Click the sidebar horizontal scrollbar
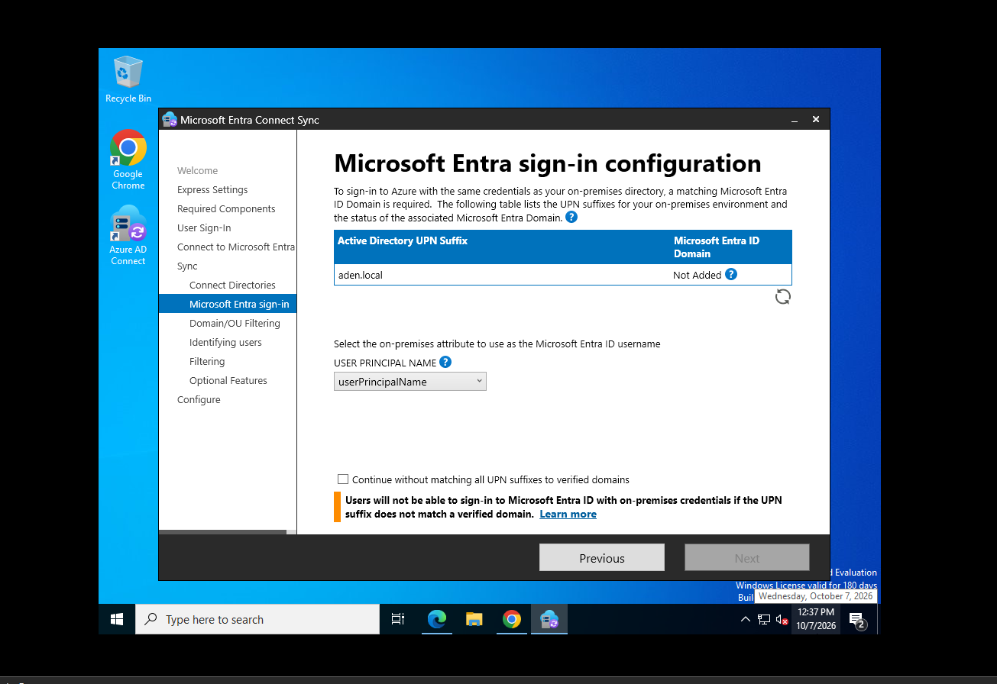Screen dimensions: 997x684 (x=222, y=531)
